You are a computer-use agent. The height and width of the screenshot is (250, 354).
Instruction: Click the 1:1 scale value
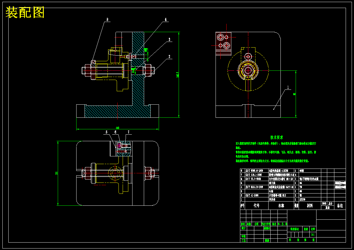313,235
